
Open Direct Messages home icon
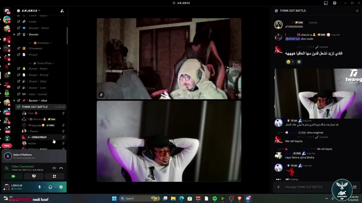click(7, 11)
